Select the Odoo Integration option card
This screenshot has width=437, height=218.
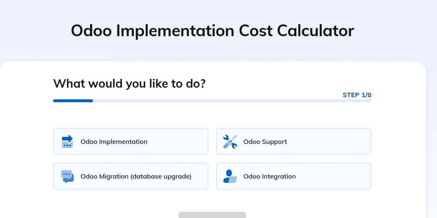point(294,176)
